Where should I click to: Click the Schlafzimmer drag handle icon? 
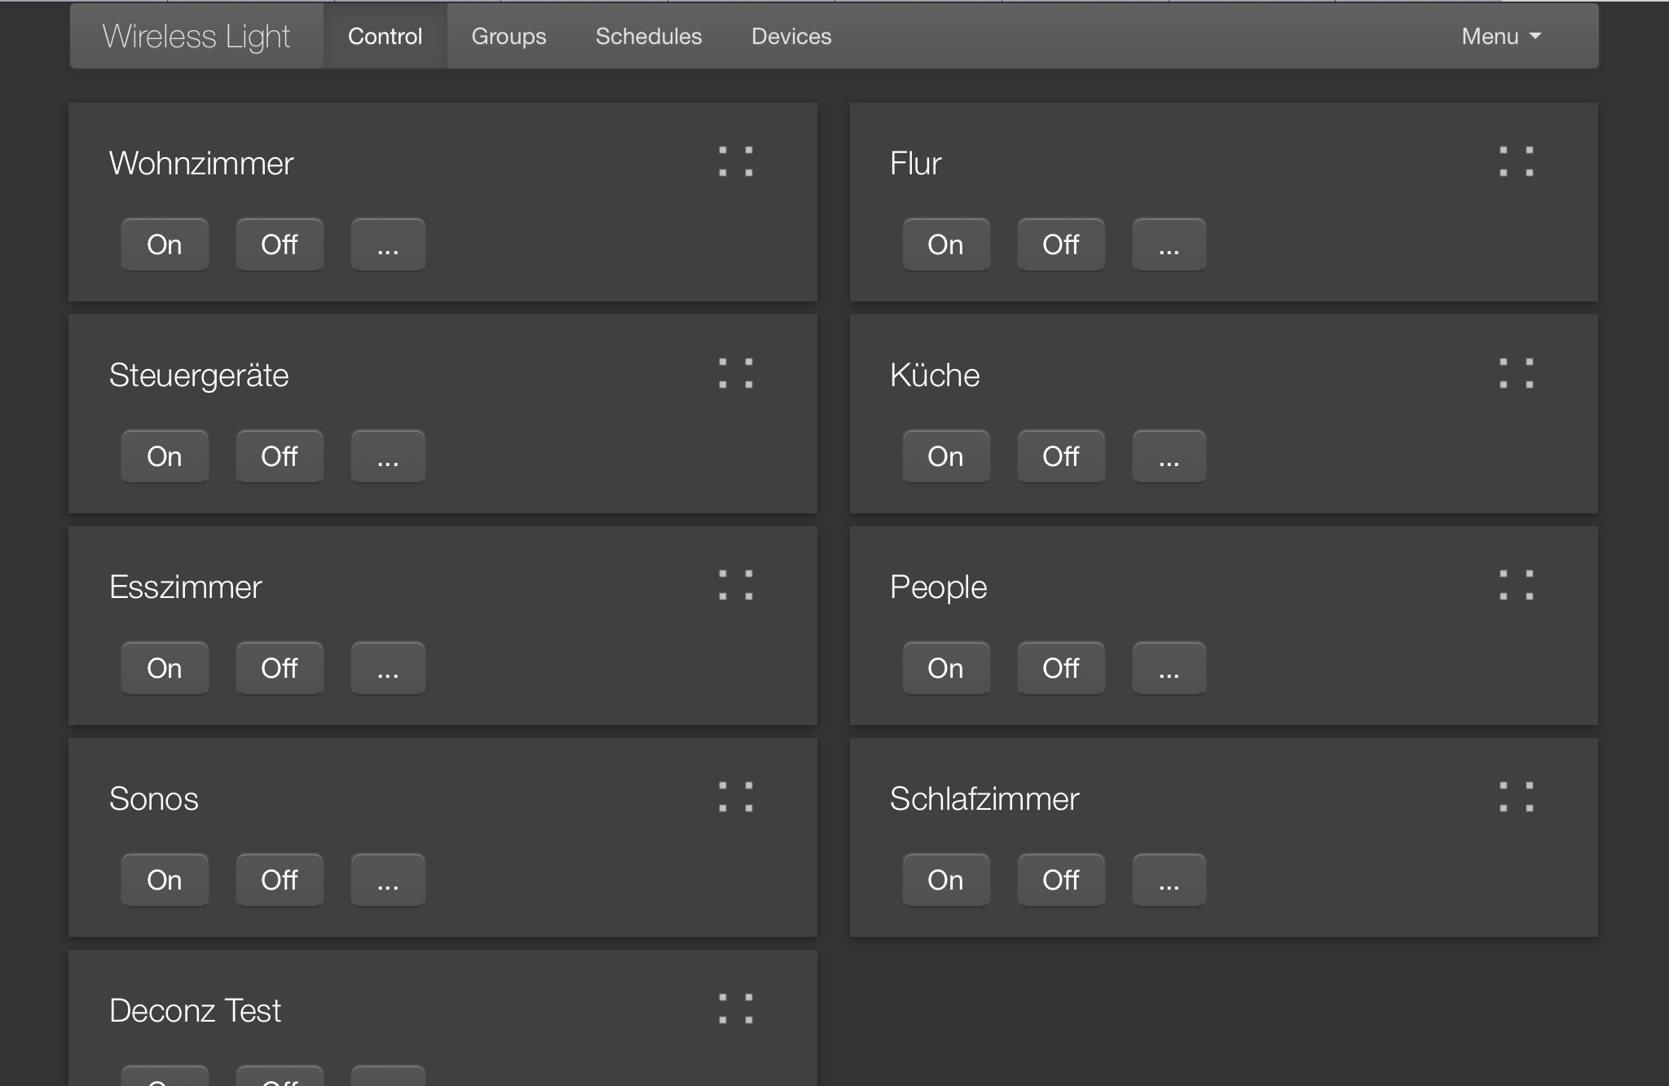coord(1516,797)
